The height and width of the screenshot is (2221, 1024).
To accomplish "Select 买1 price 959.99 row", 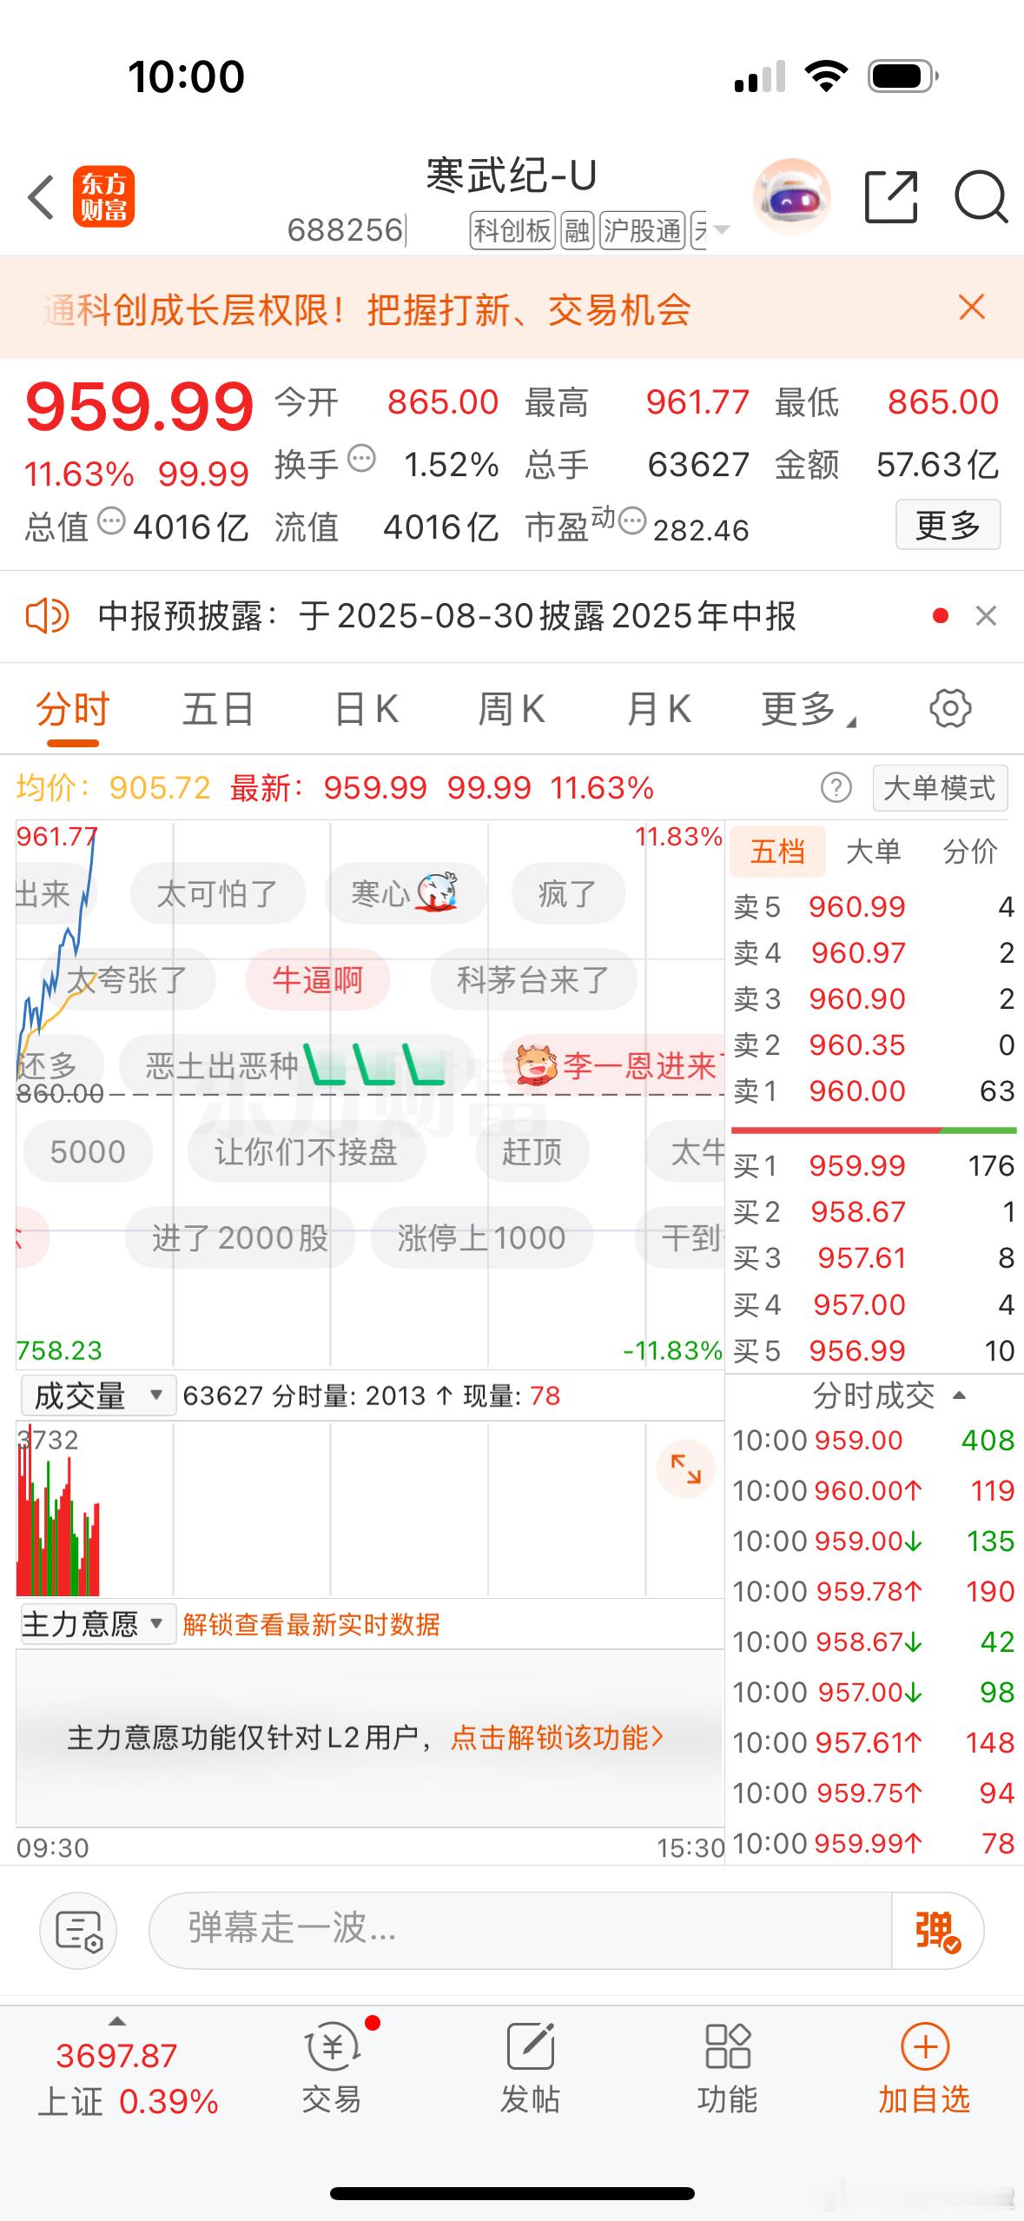I will (874, 1165).
